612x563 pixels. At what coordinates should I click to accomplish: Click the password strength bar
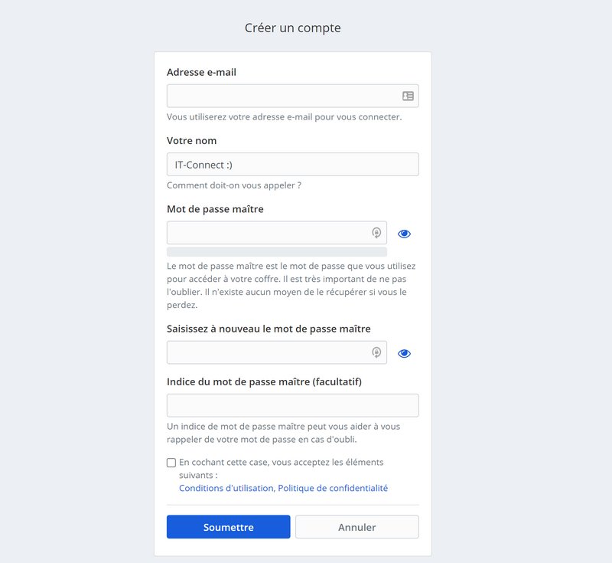pyautogui.click(x=276, y=251)
